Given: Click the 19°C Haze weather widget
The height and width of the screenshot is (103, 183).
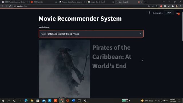Looking at the screenshot, I should click(147, 101).
